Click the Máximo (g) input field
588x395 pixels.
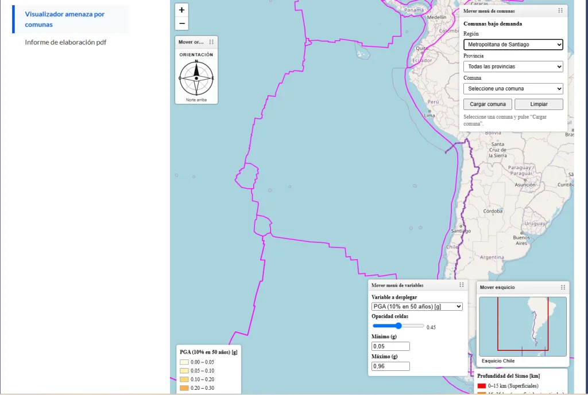click(x=390, y=366)
